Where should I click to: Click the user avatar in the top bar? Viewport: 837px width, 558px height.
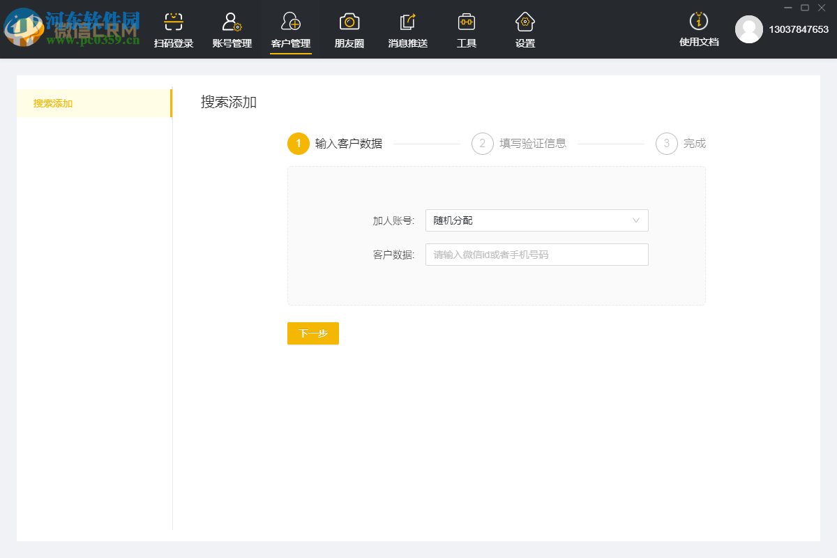[749, 30]
